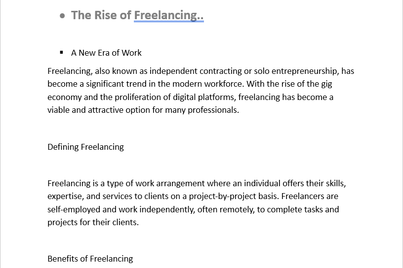Place cursor in 'A New Era of Work'
Viewport: 403px width, 268px height.
tap(106, 53)
